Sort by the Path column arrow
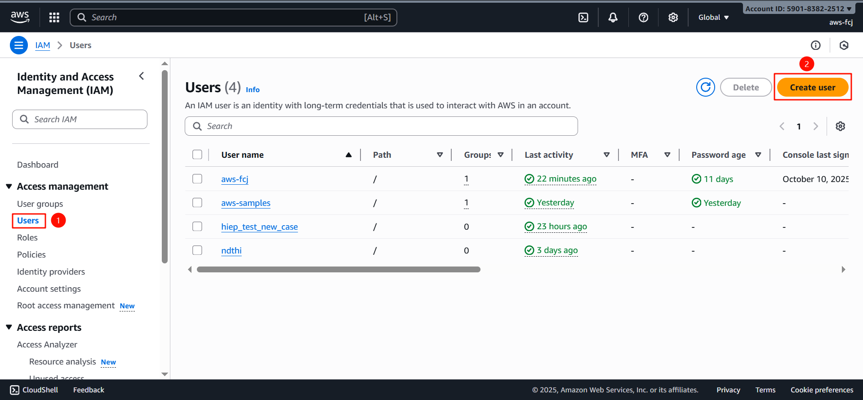Image resolution: width=863 pixels, height=400 pixels. tap(440, 155)
